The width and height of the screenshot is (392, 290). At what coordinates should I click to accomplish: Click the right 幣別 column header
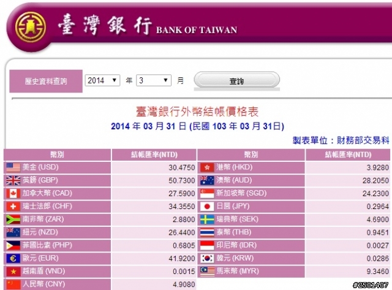(251, 155)
